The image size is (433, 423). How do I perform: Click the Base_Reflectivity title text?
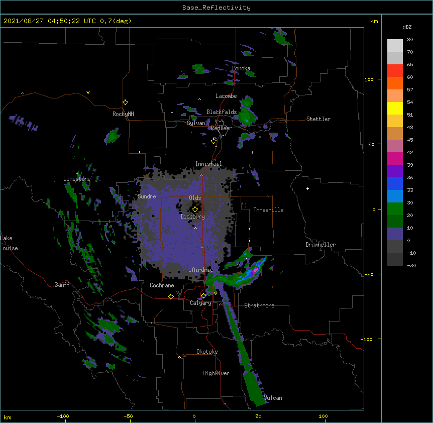(216, 8)
